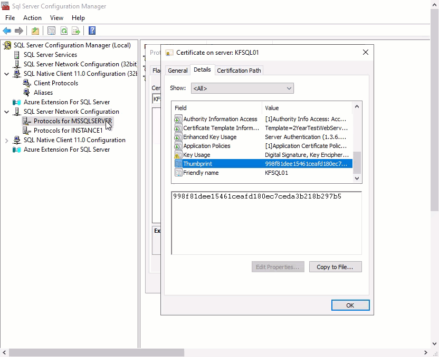Click the Template=2YearTestWebServ value

(306, 128)
